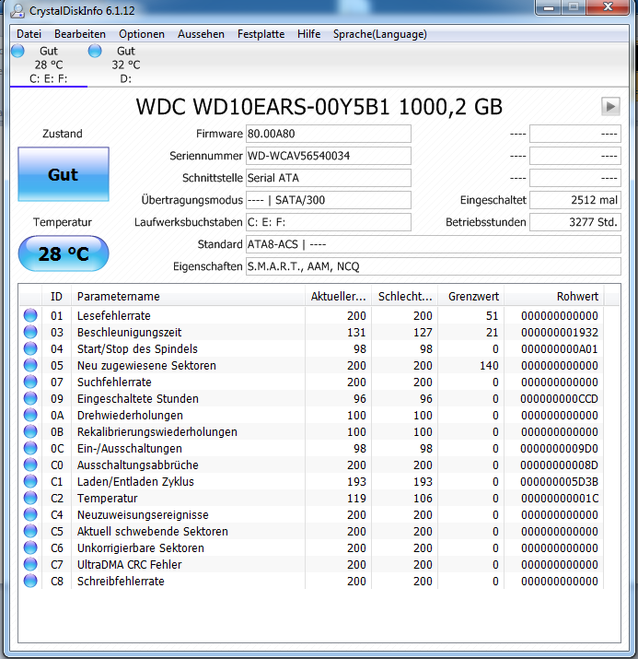The image size is (638, 659).
Task: Click status icon of Ein-/Ausschaltungen row
Action: (x=30, y=448)
